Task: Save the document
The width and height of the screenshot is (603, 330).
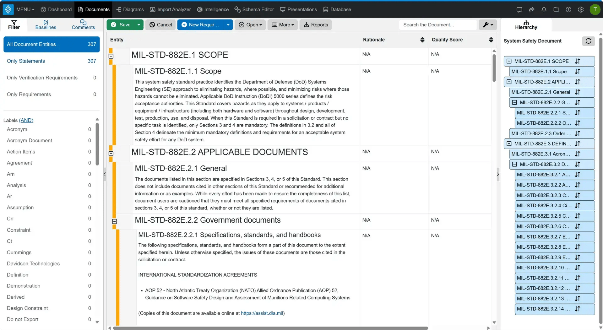Action: [121, 25]
